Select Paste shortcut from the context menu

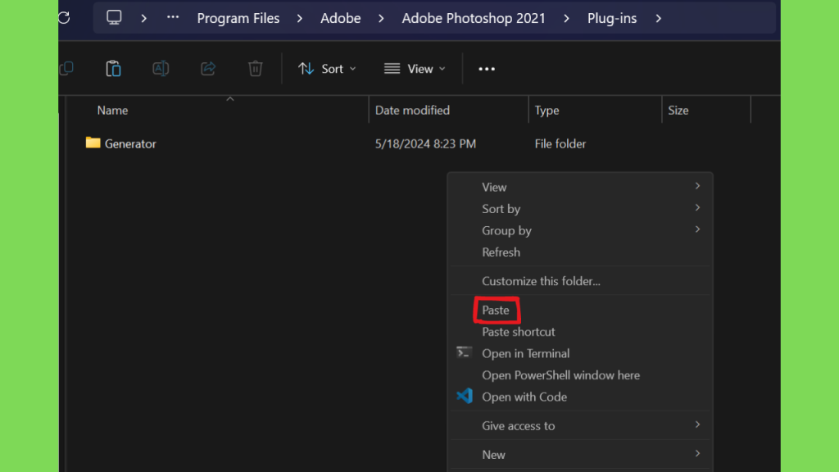(x=580, y=332)
